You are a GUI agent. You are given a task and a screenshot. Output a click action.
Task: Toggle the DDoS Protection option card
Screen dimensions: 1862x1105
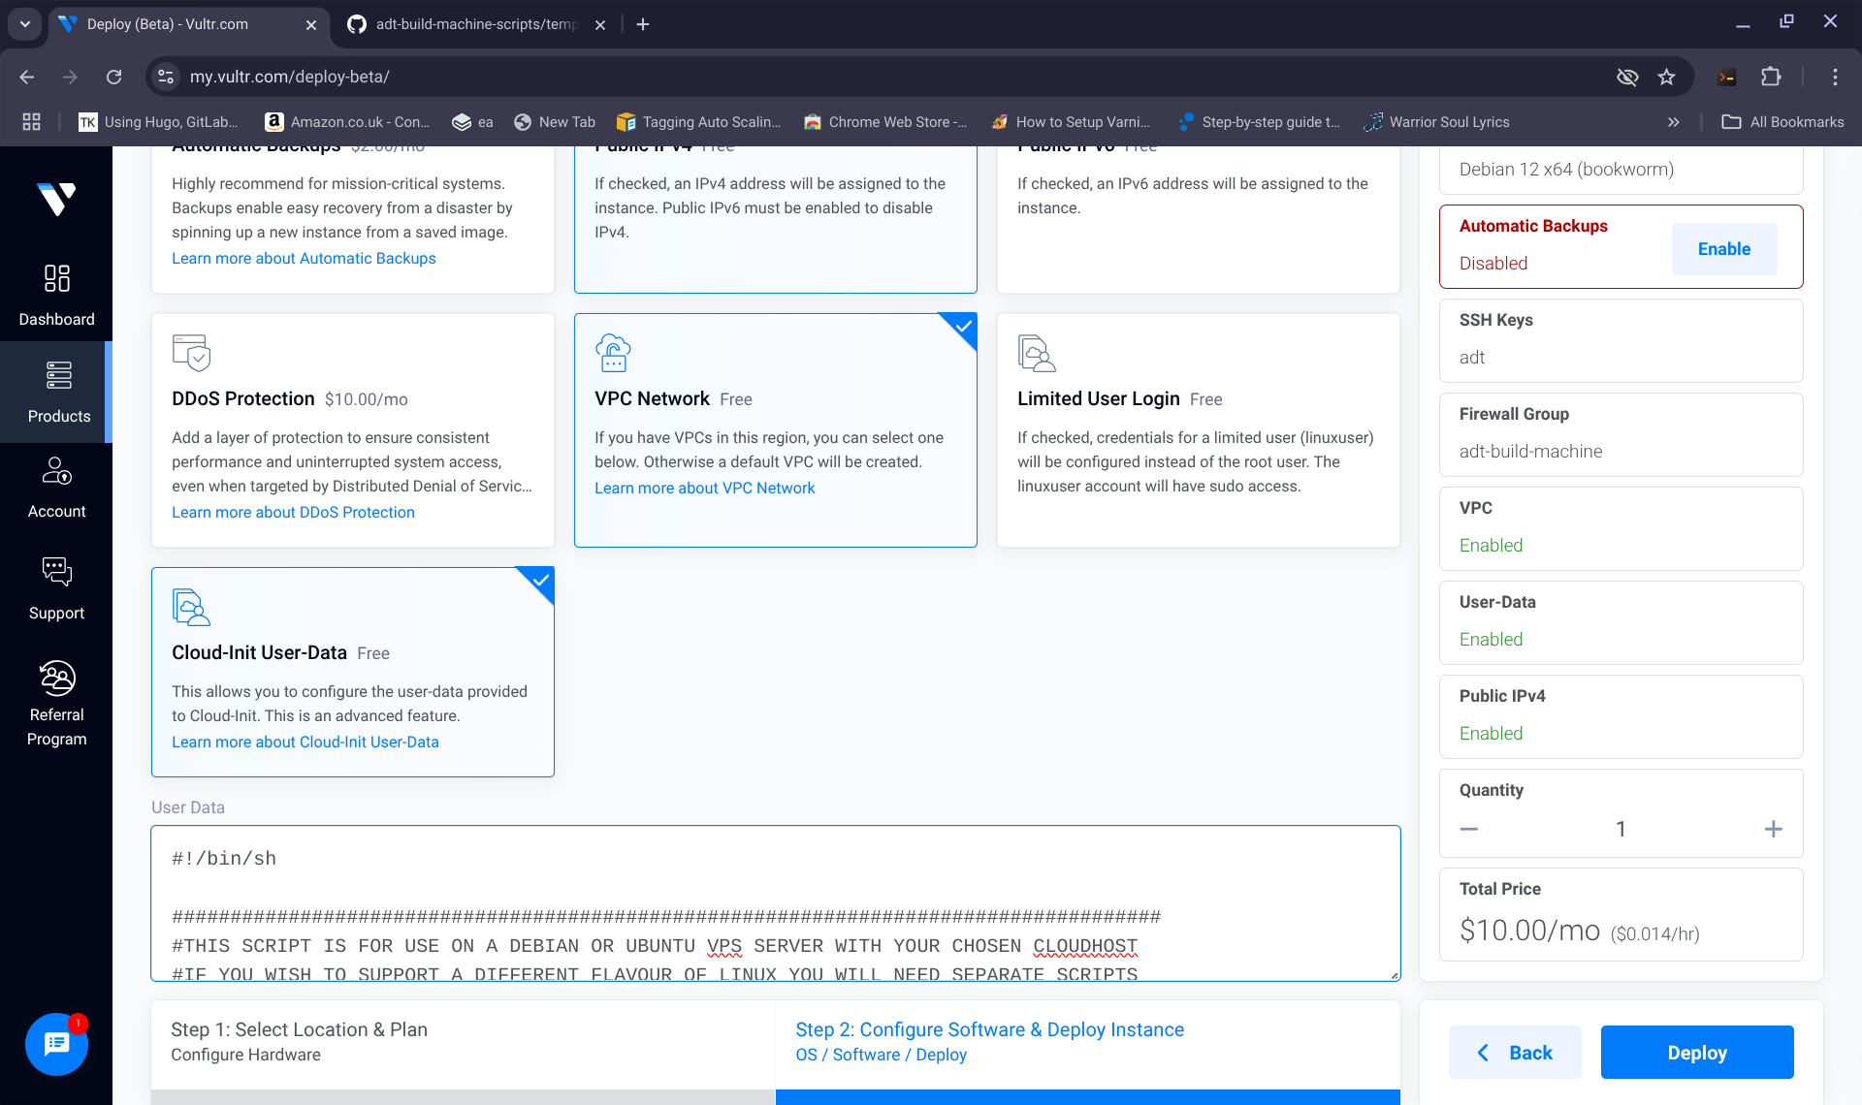point(352,429)
